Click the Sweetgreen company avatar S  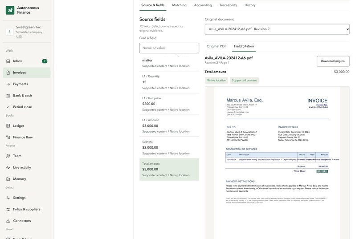pyautogui.click(x=9, y=32)
